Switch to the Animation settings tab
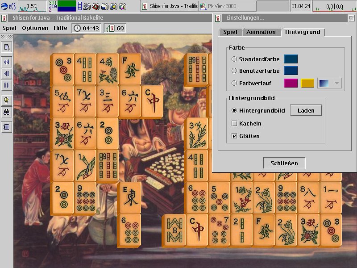The width and height of the screenshot is (357, 268). [x=261, y=32]
